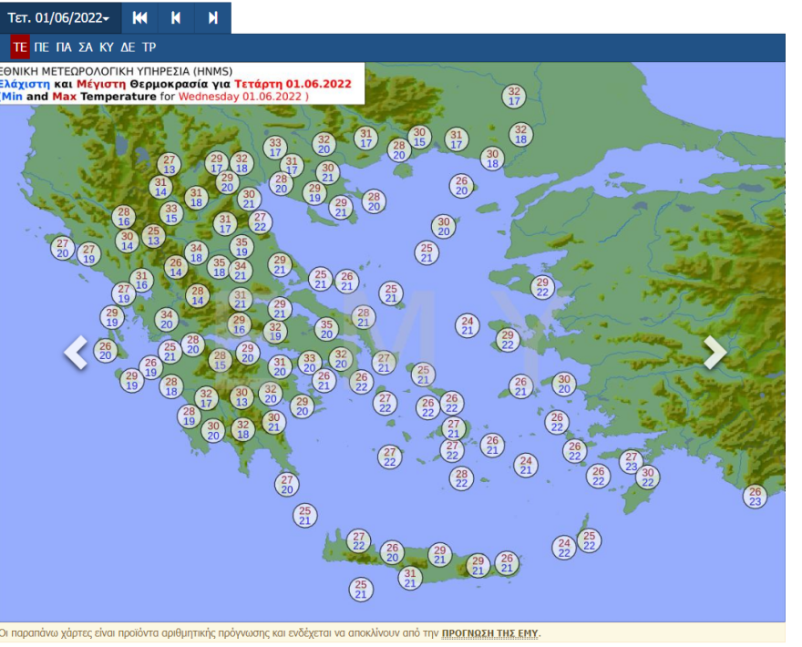
Task: Open the ΔΕ day tab
Action: click(x=129, y=47)
